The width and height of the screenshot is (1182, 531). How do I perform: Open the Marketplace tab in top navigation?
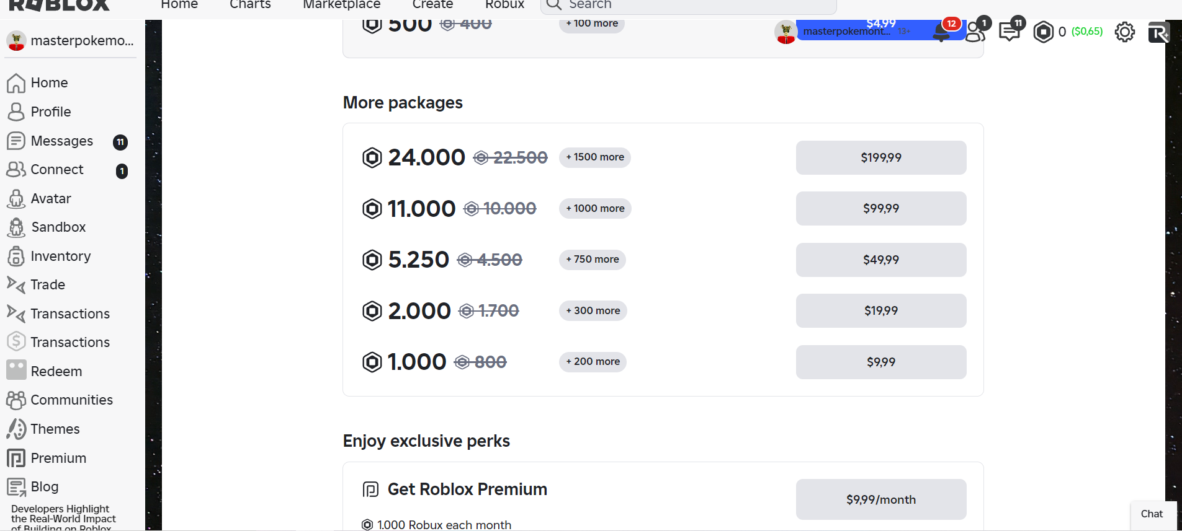(x=341, y=4)
